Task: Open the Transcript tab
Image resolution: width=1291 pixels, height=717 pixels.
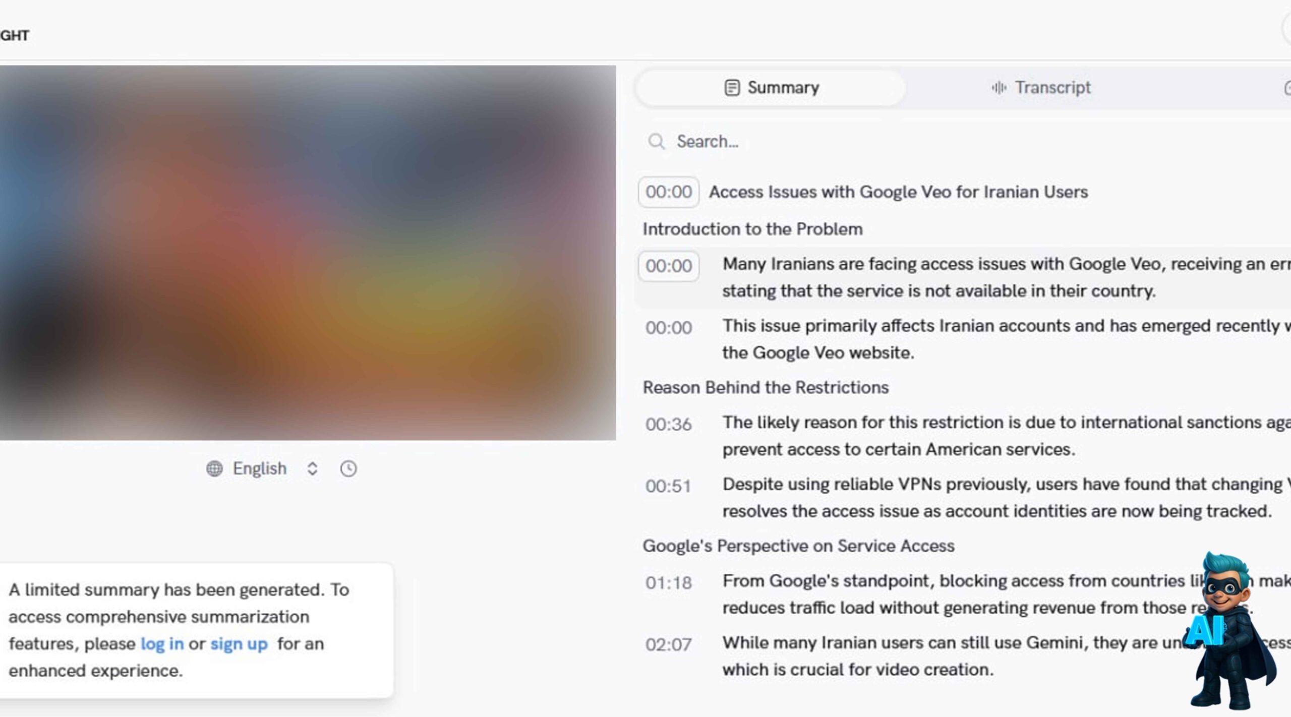Action: pos(1041,88)
